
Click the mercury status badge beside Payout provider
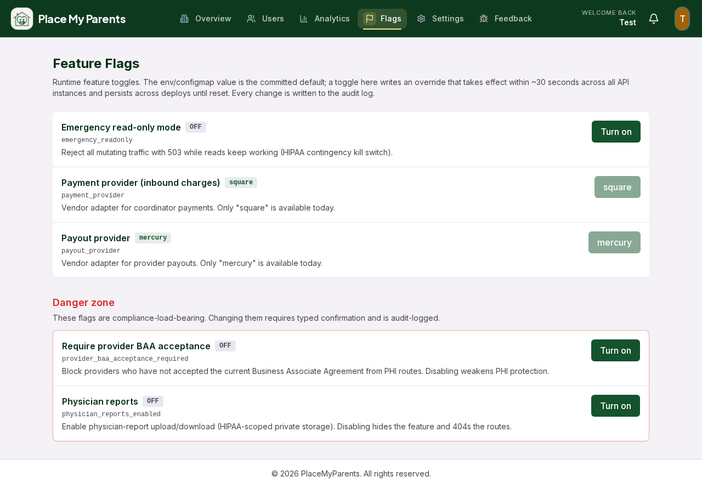coord(153,238)
